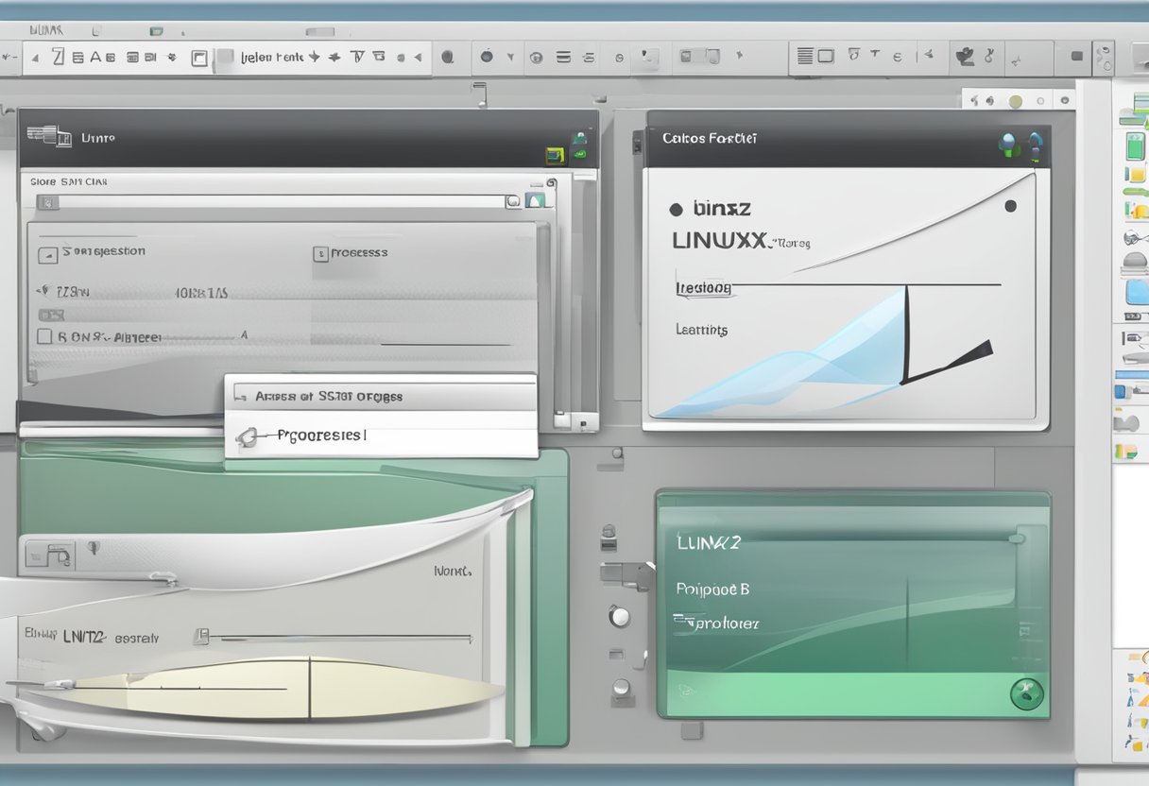Click the bulb icon in Caкos Fastlei title bar
1149x786 pixels.
pyautogui.click(x=1007, y=145)
